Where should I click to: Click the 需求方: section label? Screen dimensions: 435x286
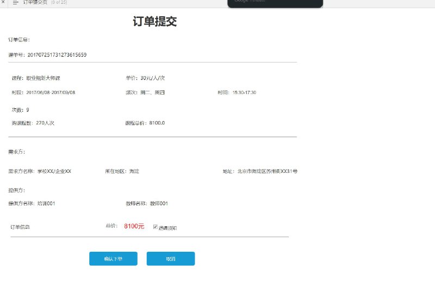pyautogui.click(x=17, y=152)
